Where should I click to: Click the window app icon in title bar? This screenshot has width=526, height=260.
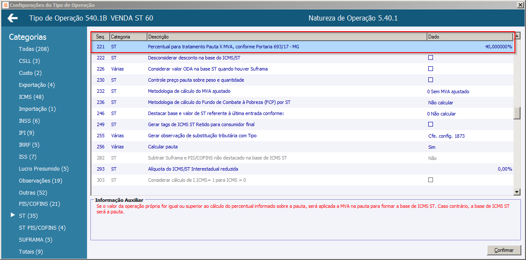coord(5,5)
